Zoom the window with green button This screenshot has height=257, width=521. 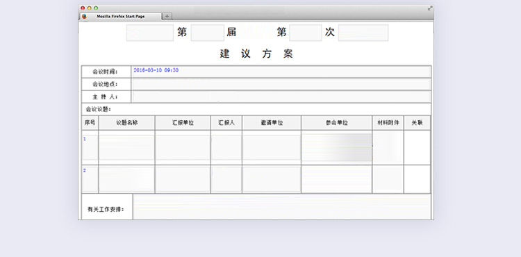point(96,8)
